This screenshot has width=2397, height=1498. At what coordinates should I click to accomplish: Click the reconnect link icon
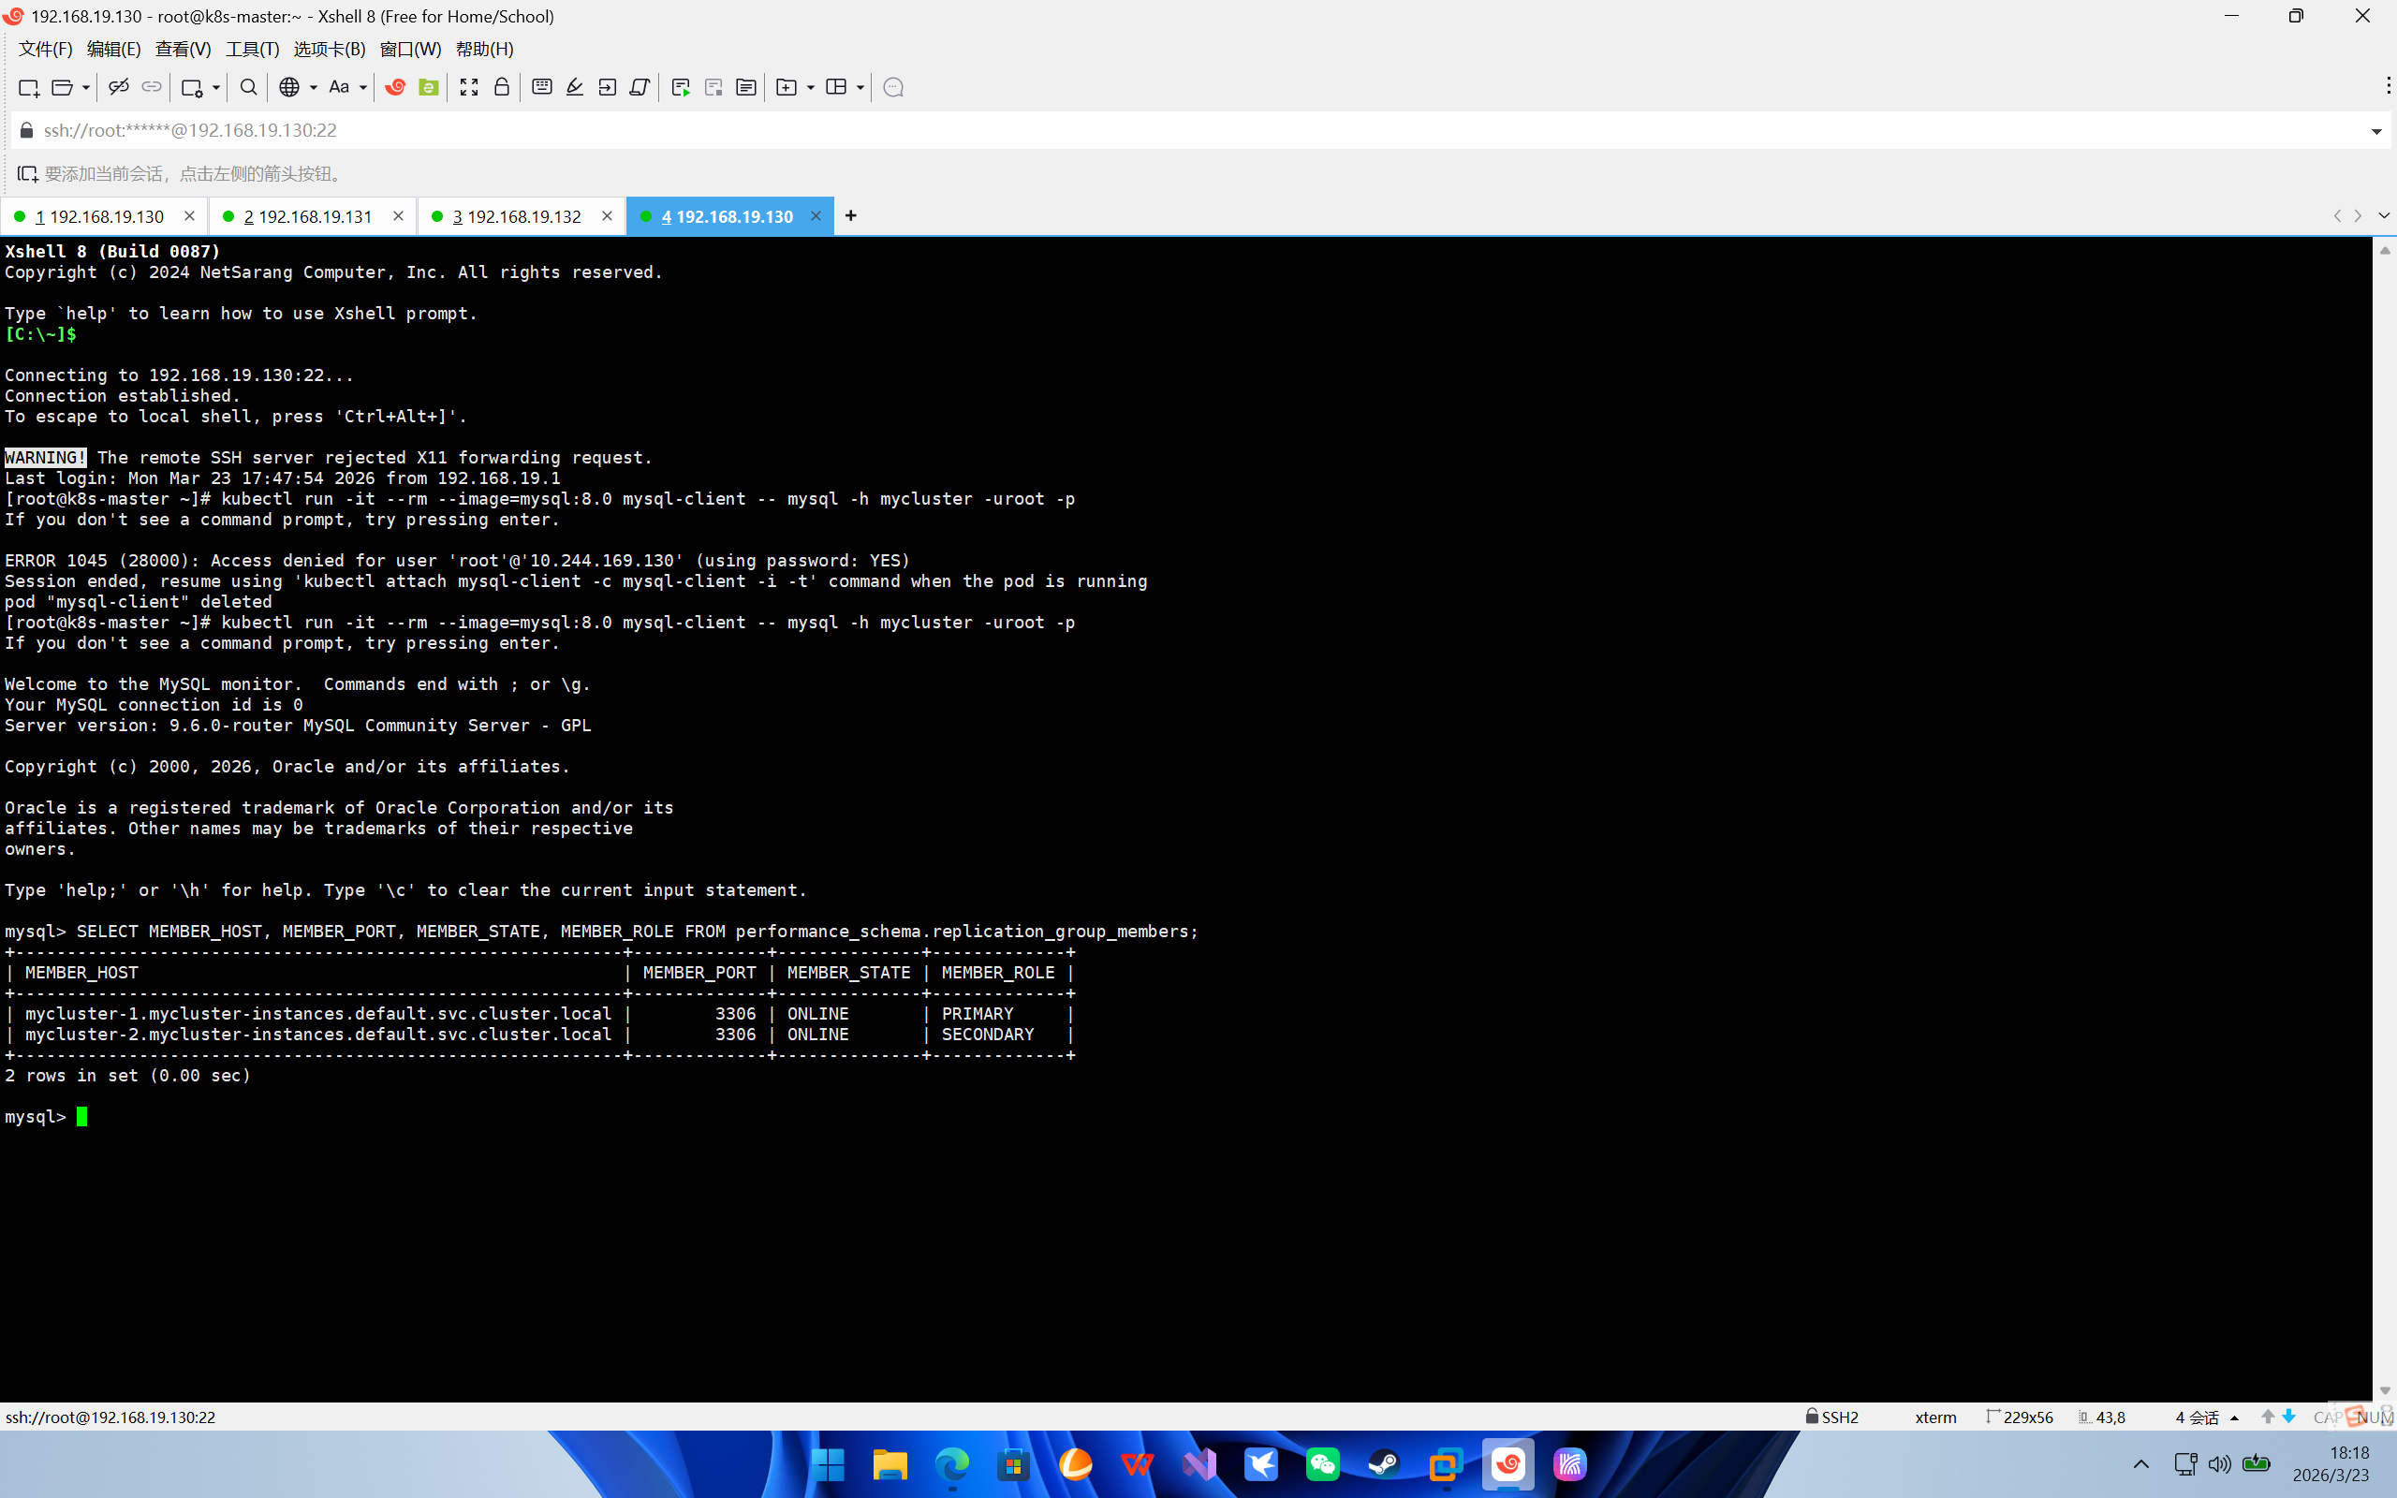(152, 87)
